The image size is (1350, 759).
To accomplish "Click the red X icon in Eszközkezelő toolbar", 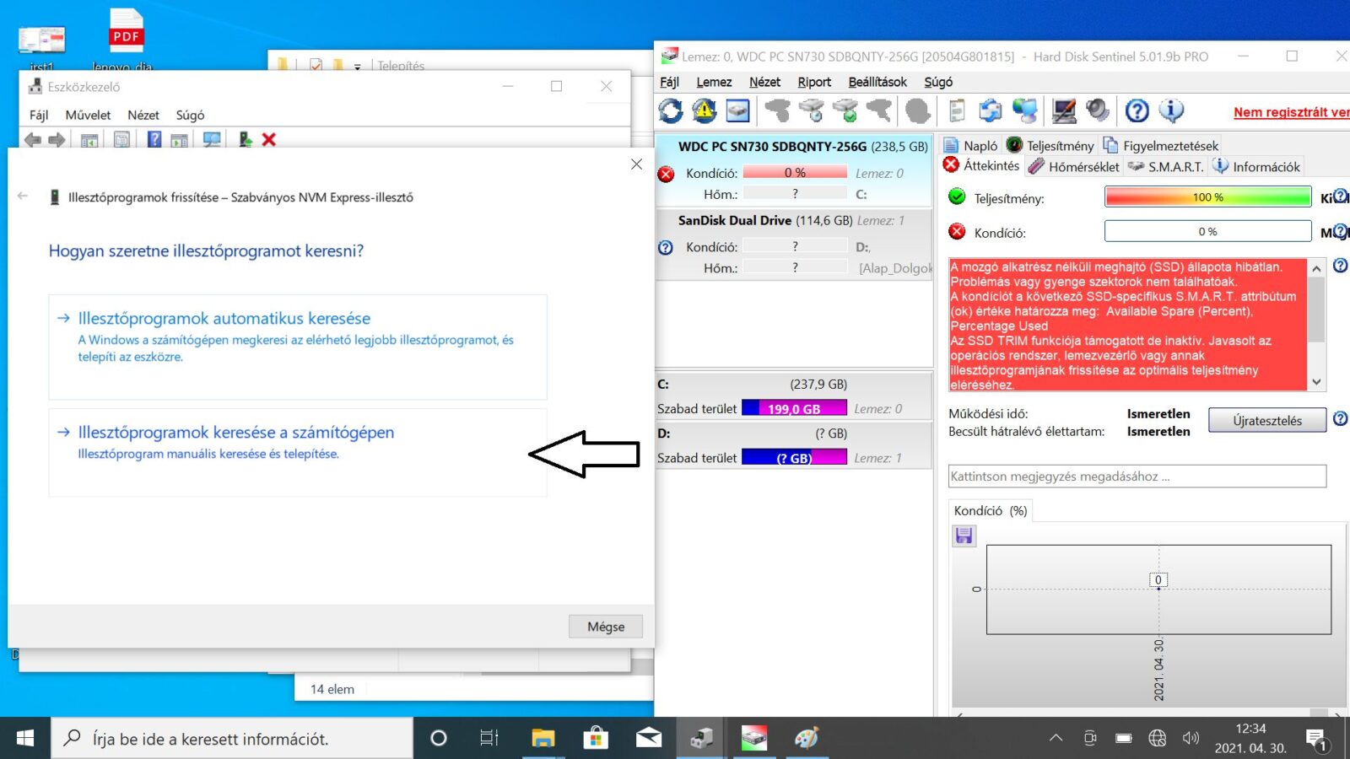I will click(x=269, y=140).
